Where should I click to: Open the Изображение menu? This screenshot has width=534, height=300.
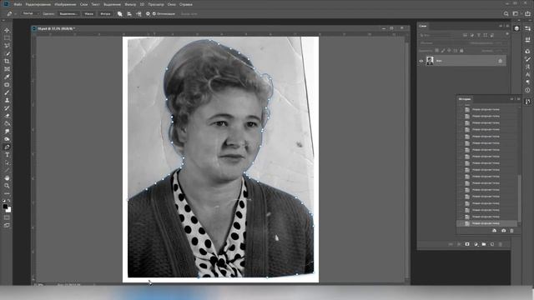(65, 4)
